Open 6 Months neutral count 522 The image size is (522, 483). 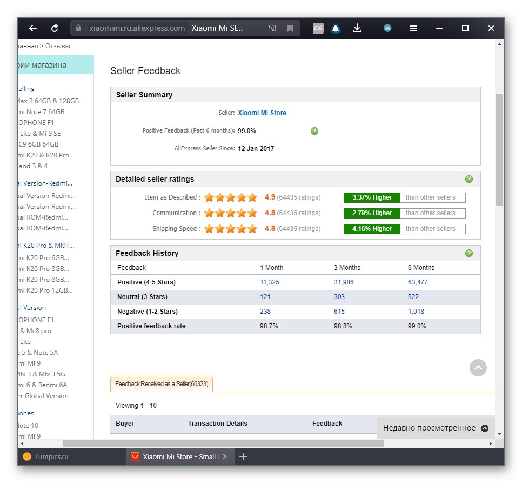tap(413, 297)
